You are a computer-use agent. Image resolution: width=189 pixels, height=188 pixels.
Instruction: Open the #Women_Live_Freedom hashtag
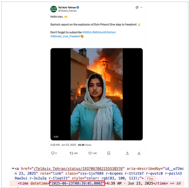click(65, 36)
